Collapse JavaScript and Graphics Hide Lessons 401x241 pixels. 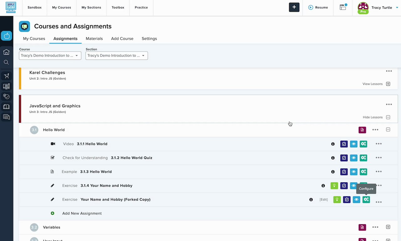tap(376, 117)
